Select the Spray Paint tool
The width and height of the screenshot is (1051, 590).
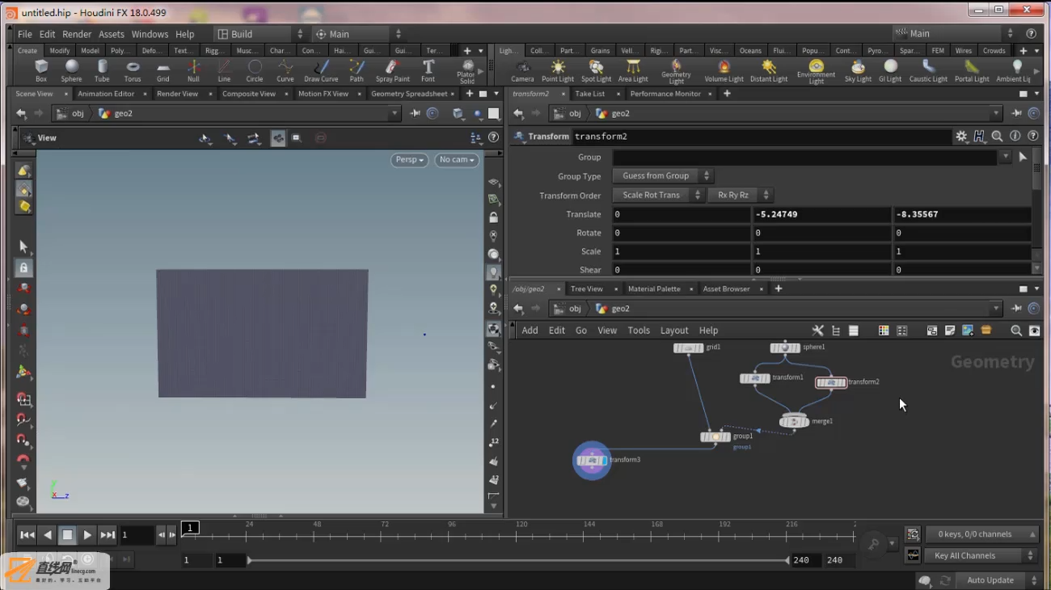tap(392, 70)
